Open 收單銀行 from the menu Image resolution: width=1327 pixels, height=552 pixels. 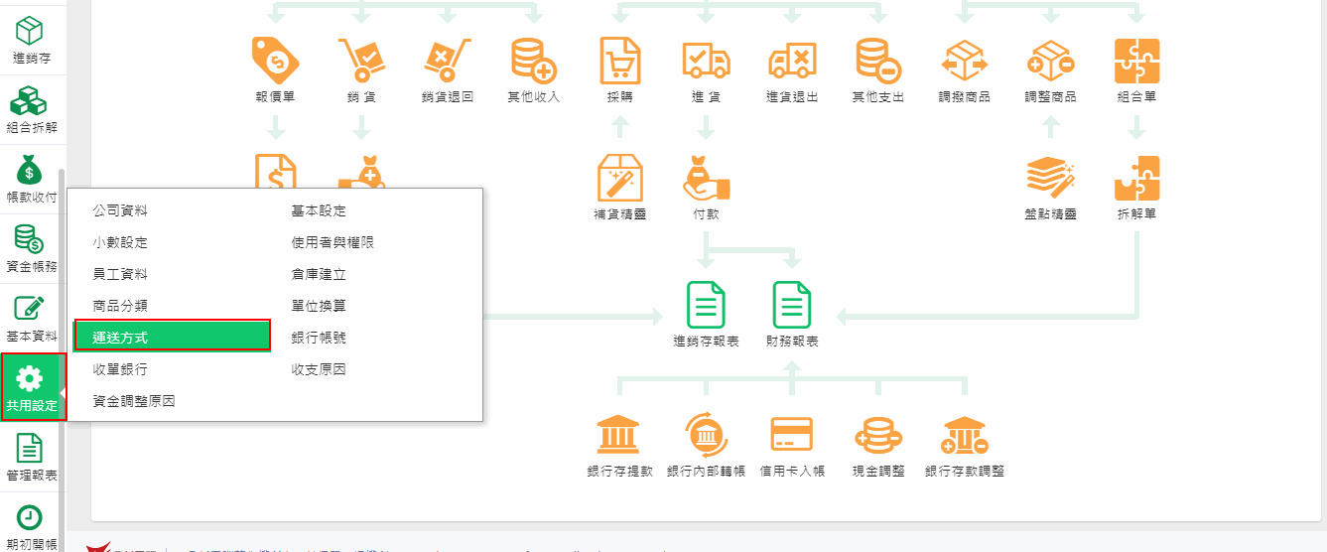(x=120, y=369)
